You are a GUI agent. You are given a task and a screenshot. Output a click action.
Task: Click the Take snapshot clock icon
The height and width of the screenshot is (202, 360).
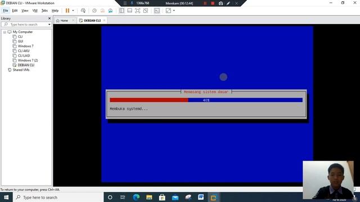pos(94,11)
